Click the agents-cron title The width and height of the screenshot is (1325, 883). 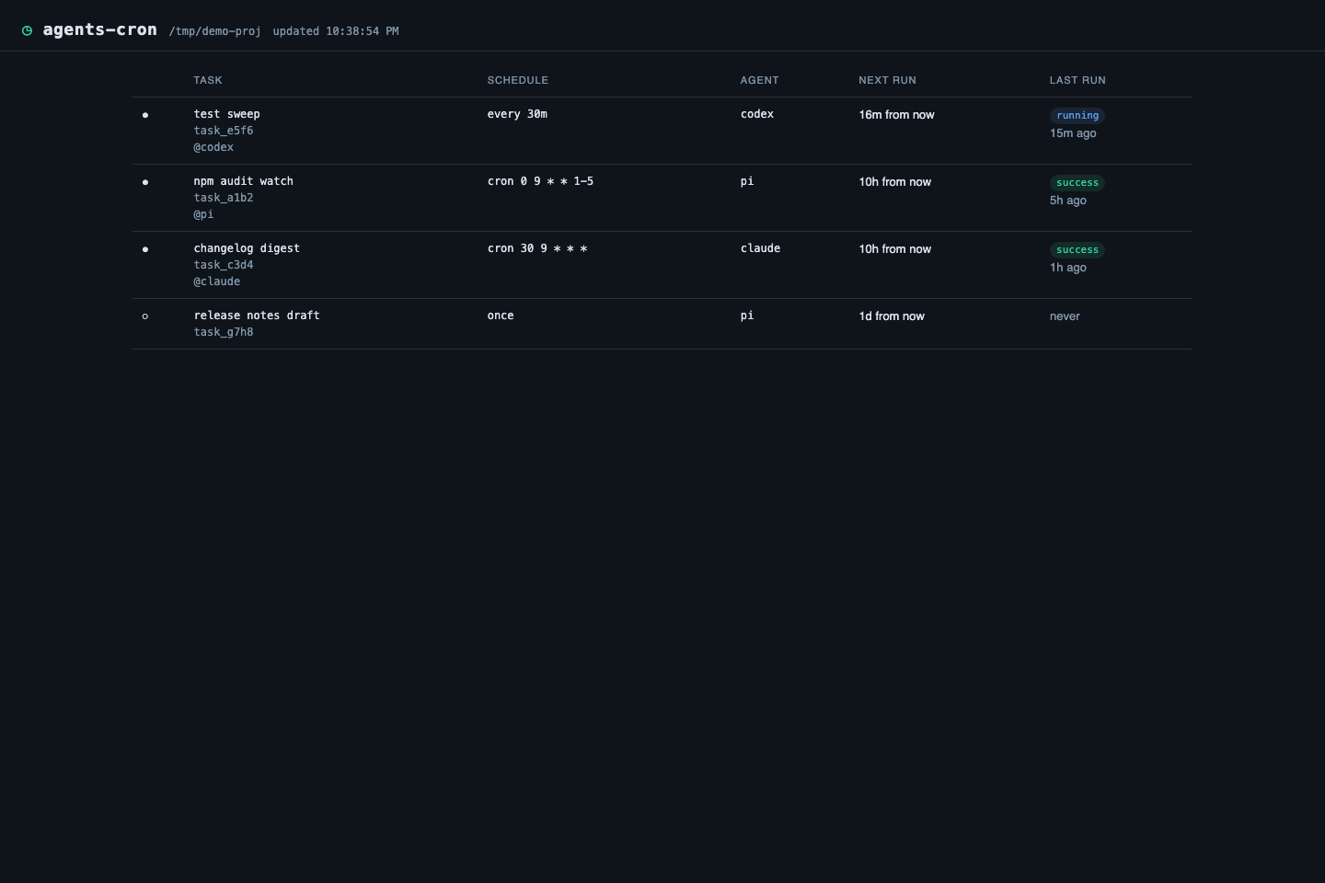[x=100, y=29]
